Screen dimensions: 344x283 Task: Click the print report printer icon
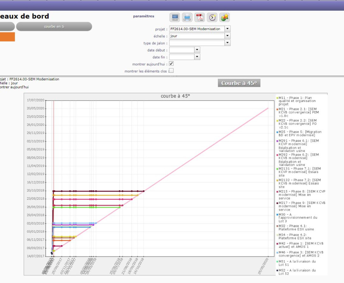coord(187,17)
